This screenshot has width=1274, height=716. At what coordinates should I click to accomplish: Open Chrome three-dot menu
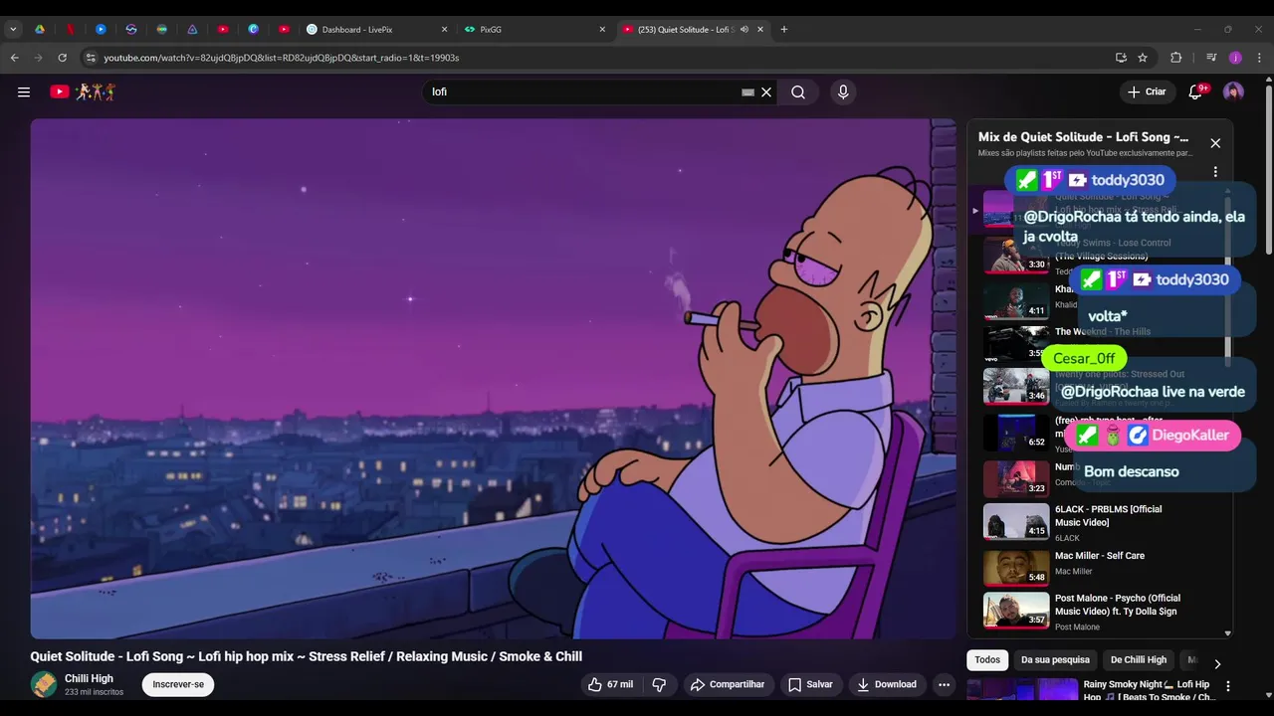pyautogui.click(x=1259, y=58)
